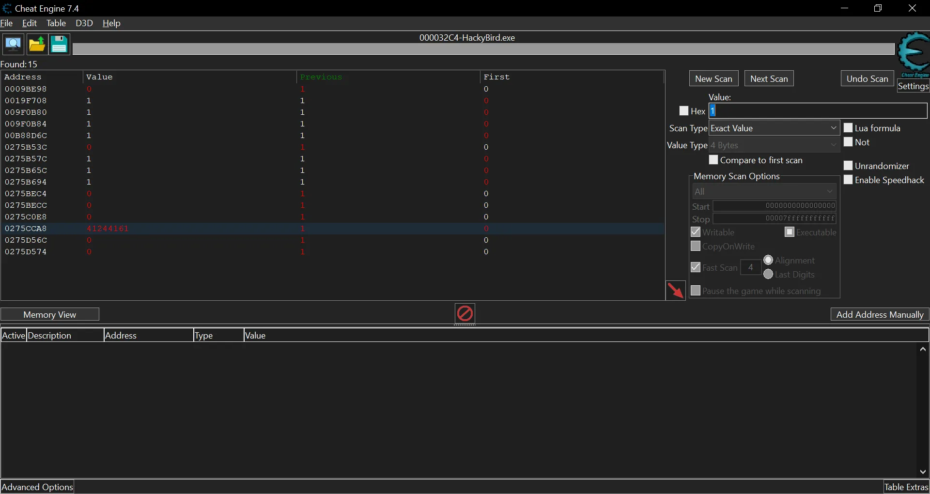Screen dimensions: 930x494
Task: Toggle the Fast Scan checkbox
Action: point(696,267)
